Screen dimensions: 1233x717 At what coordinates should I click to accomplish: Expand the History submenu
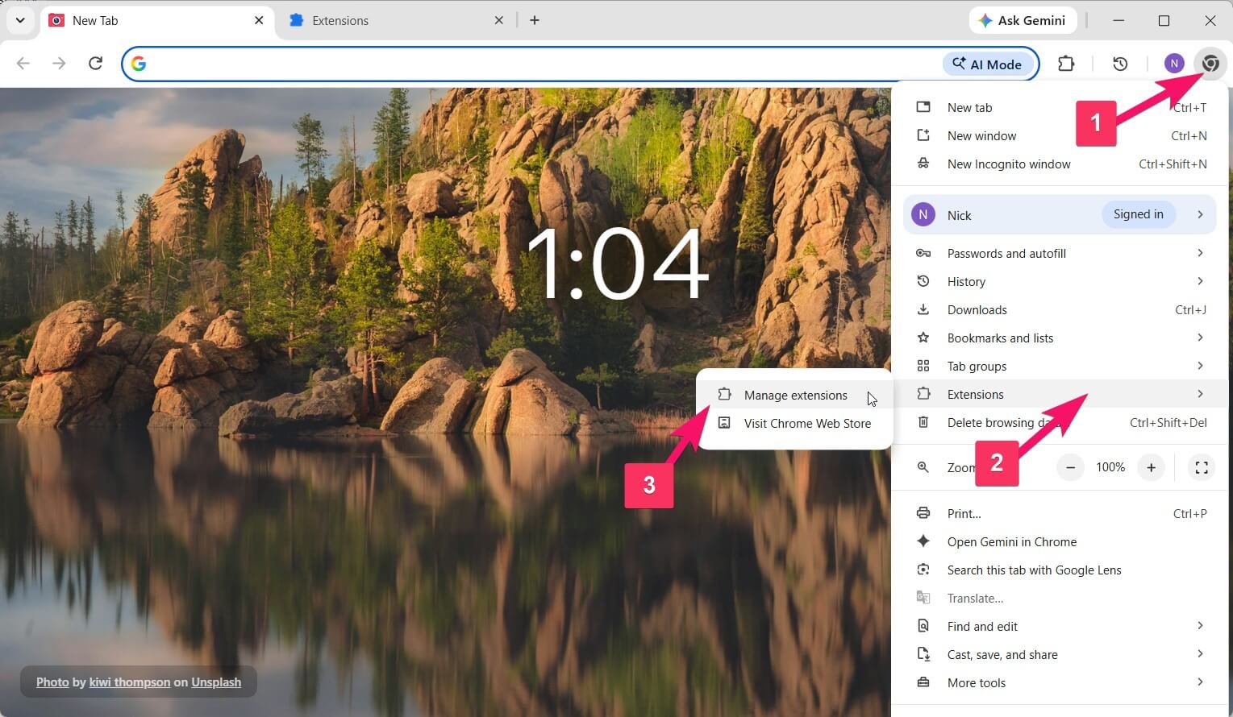1060,281
